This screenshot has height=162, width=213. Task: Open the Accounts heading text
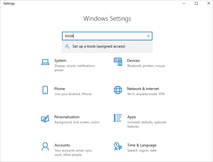(62, 145)
